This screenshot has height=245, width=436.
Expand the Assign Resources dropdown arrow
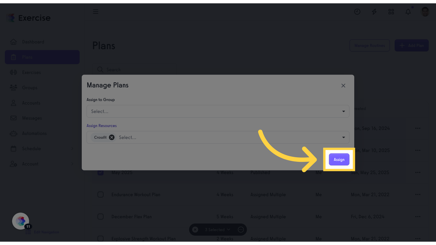[x=343, y=137]
